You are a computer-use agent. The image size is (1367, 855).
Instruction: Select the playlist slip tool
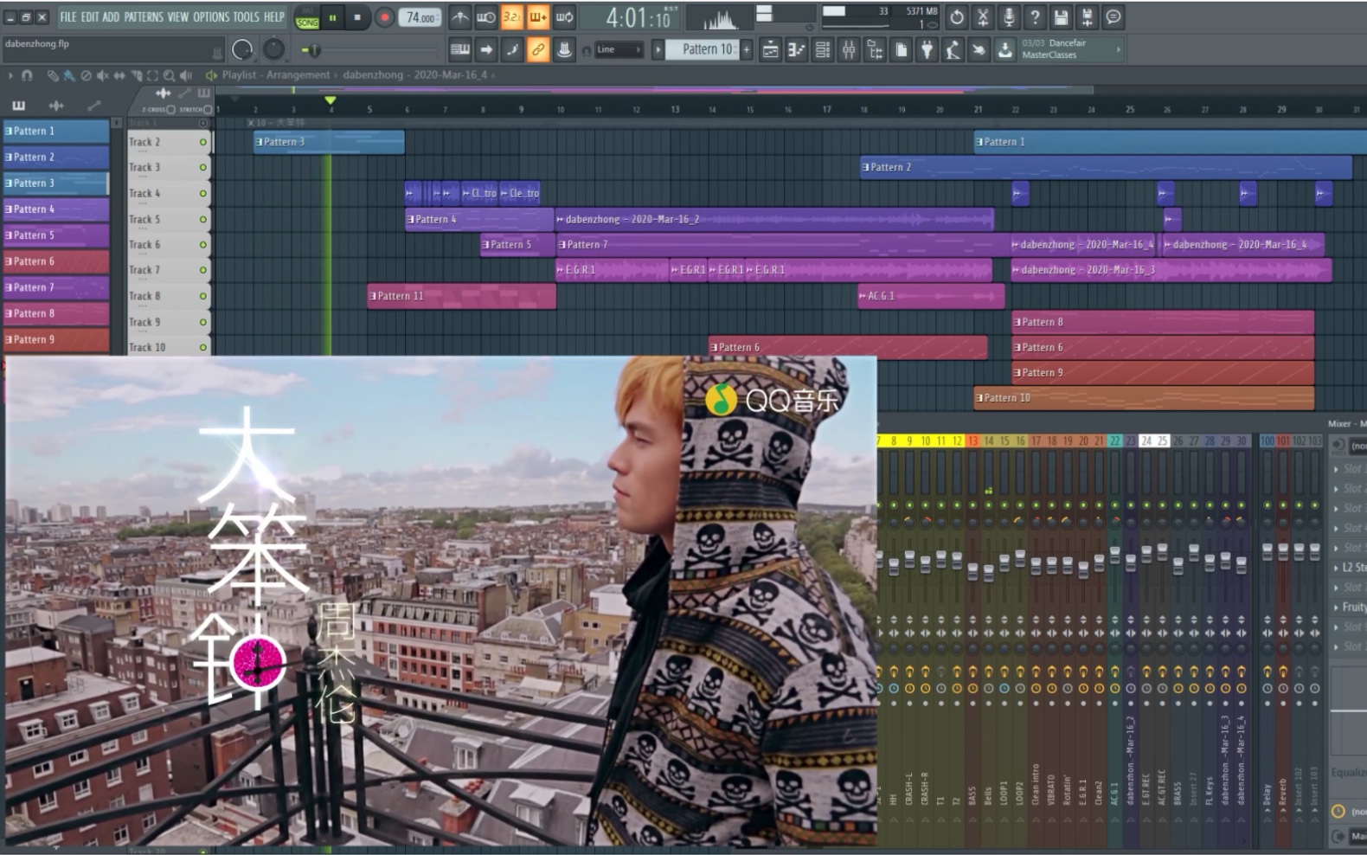click(119, 75)
